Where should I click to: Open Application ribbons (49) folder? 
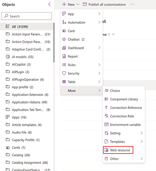point(27,102)
